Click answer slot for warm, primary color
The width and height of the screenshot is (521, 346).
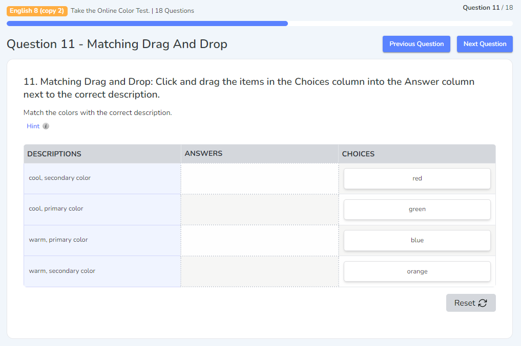point(260,240)
